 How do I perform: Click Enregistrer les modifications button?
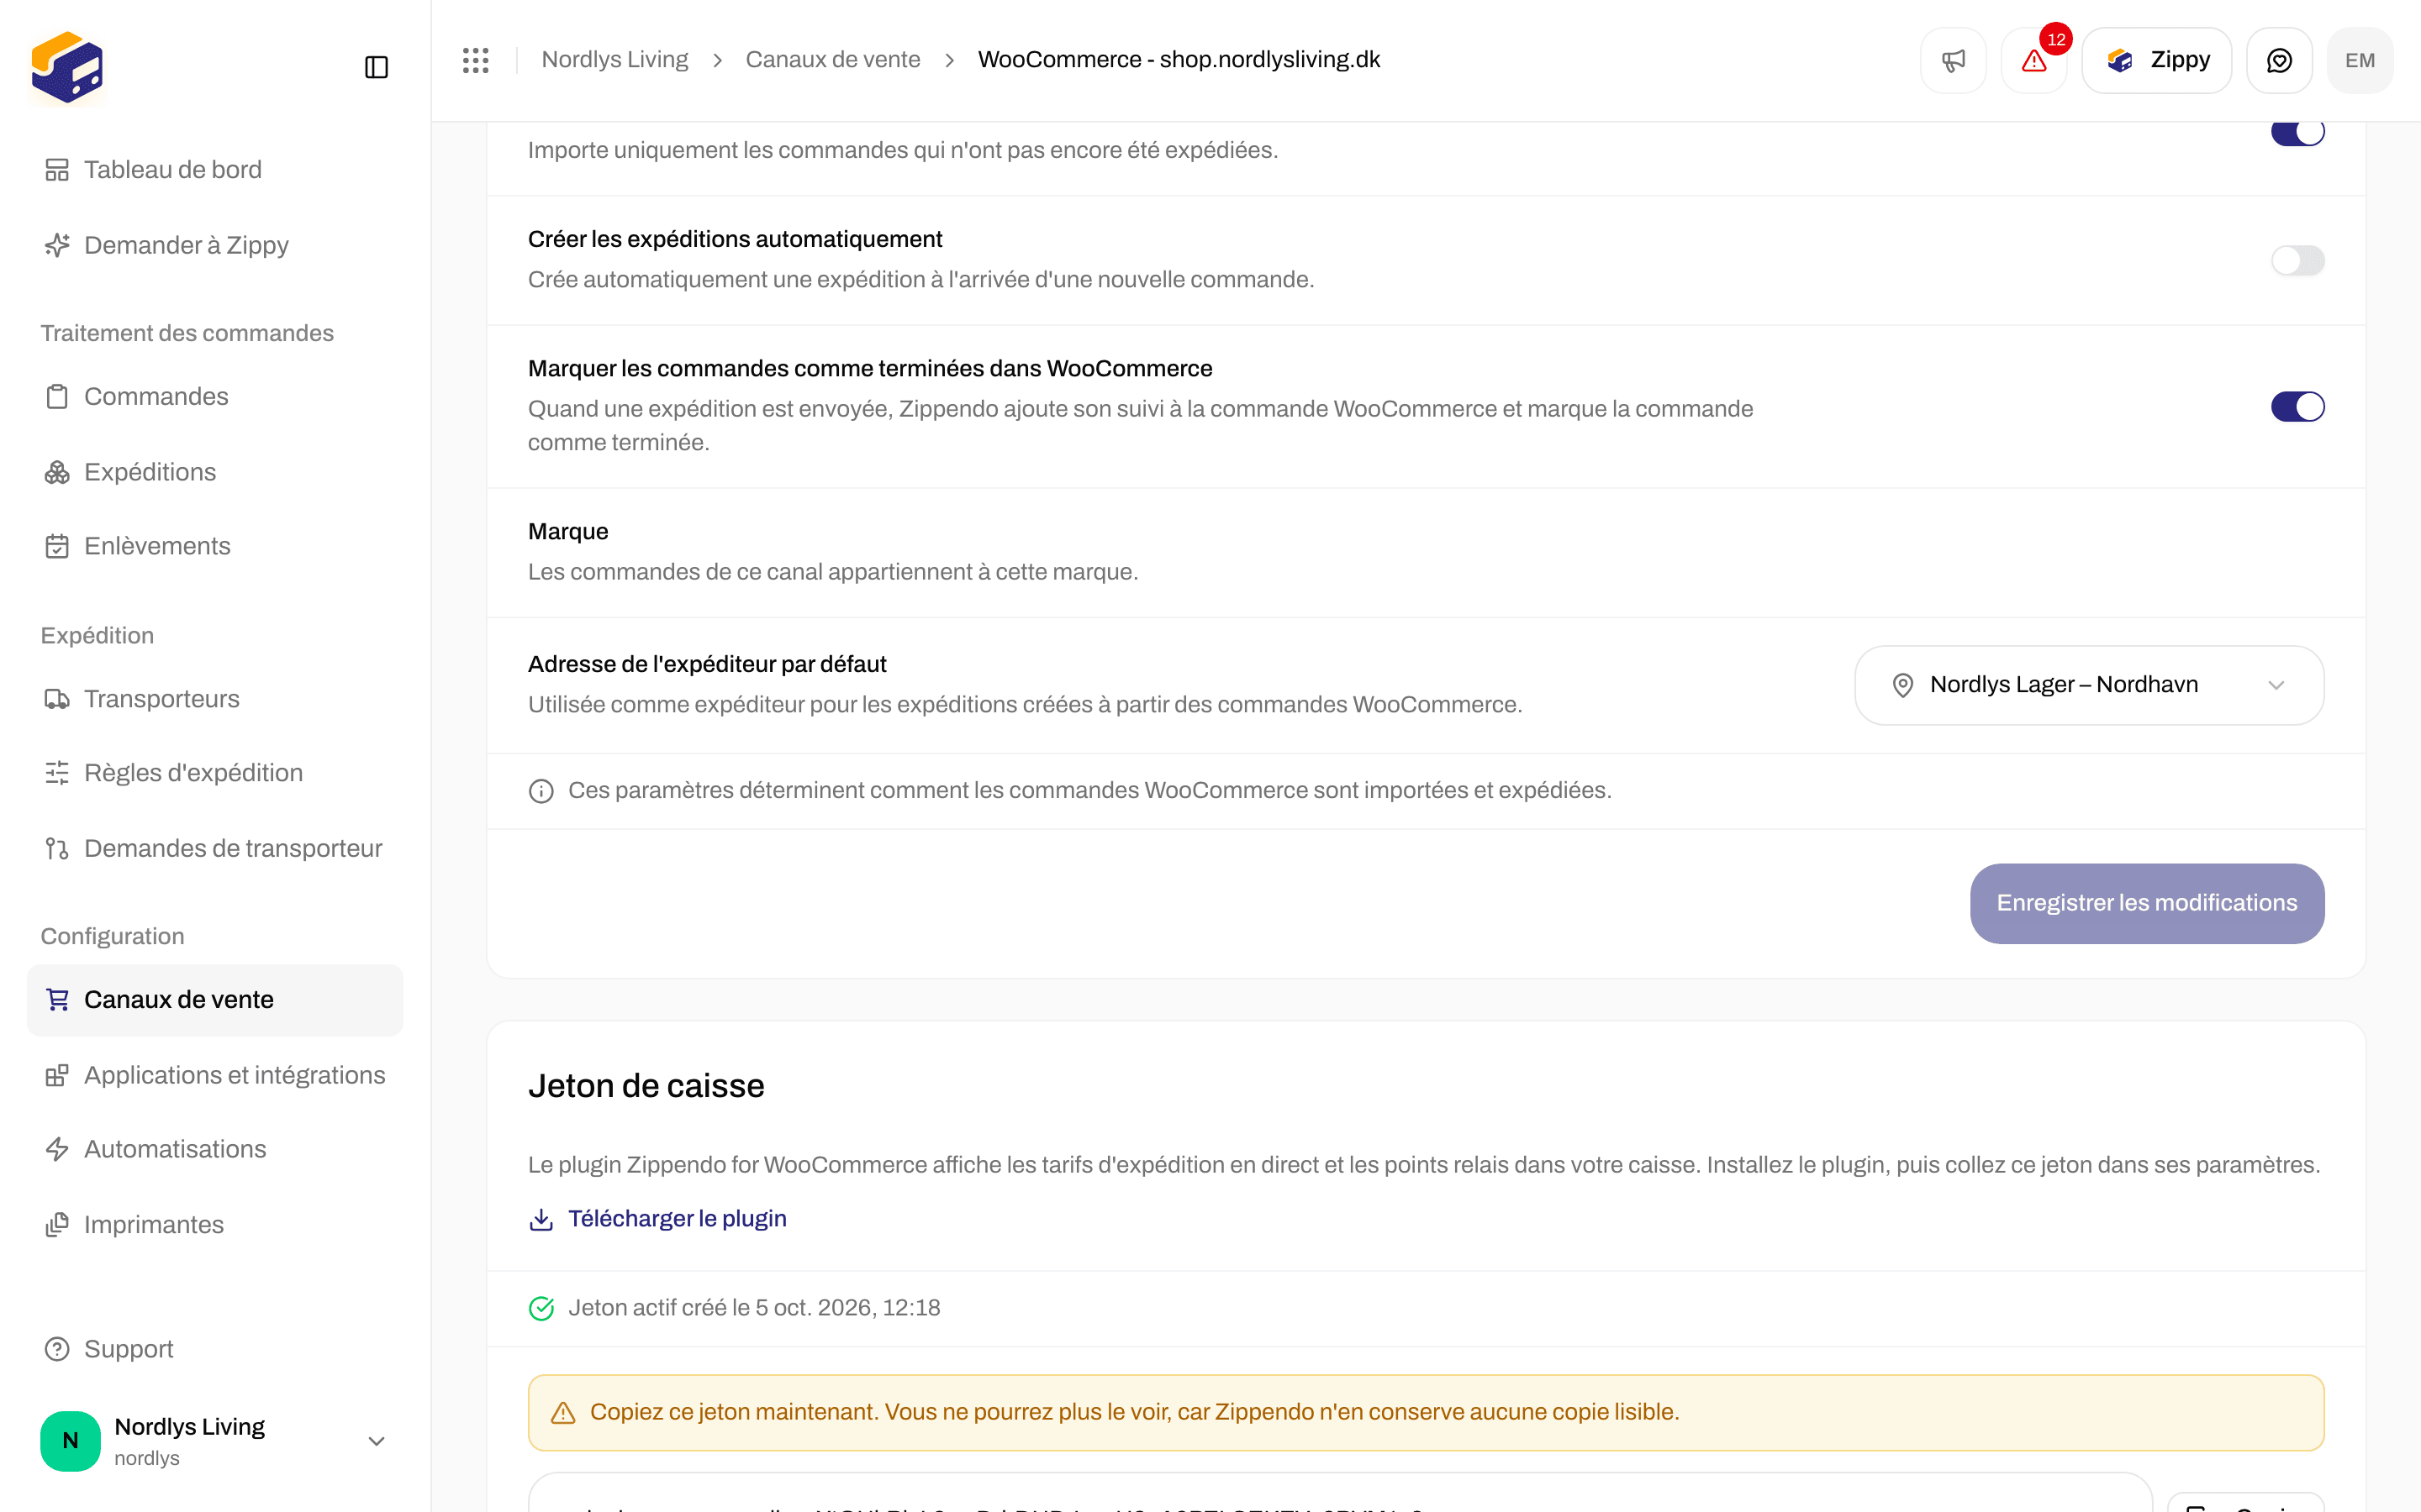(2147, 903)
